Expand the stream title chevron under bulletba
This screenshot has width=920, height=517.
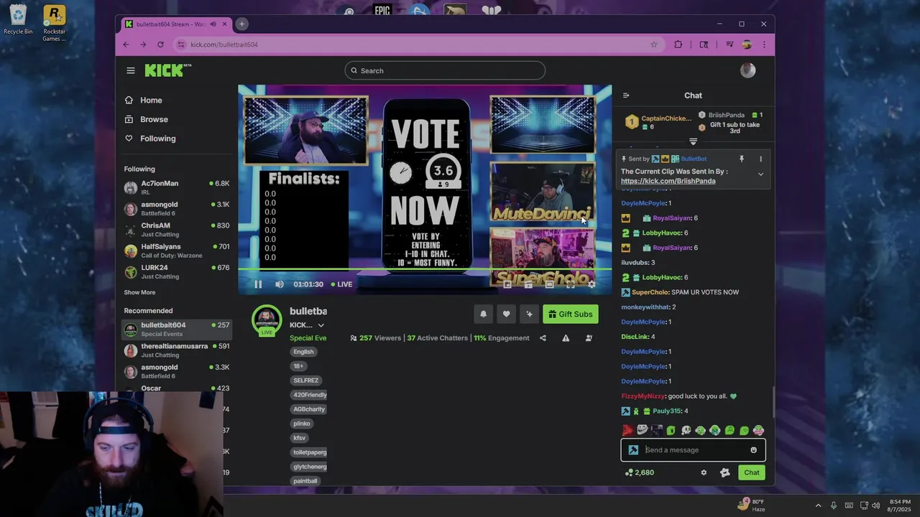pyautogui.click(x=321, y=325)
